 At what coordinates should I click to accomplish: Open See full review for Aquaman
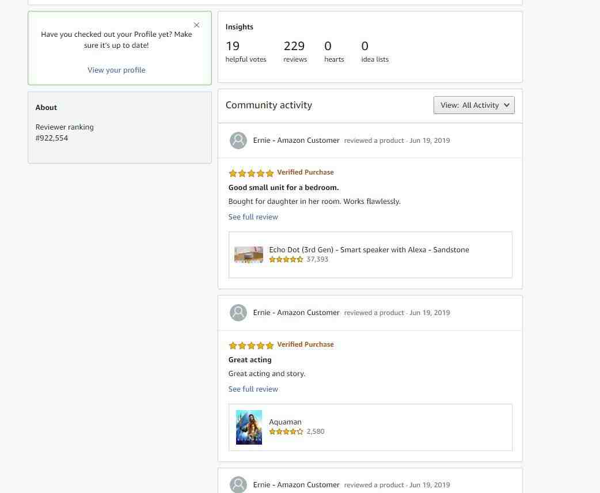253,389
